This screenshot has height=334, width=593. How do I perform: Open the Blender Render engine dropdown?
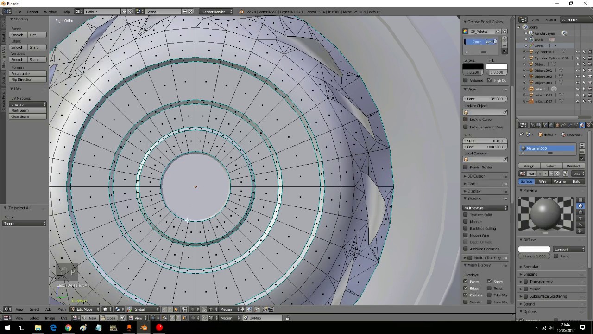[x=216, y=12]
